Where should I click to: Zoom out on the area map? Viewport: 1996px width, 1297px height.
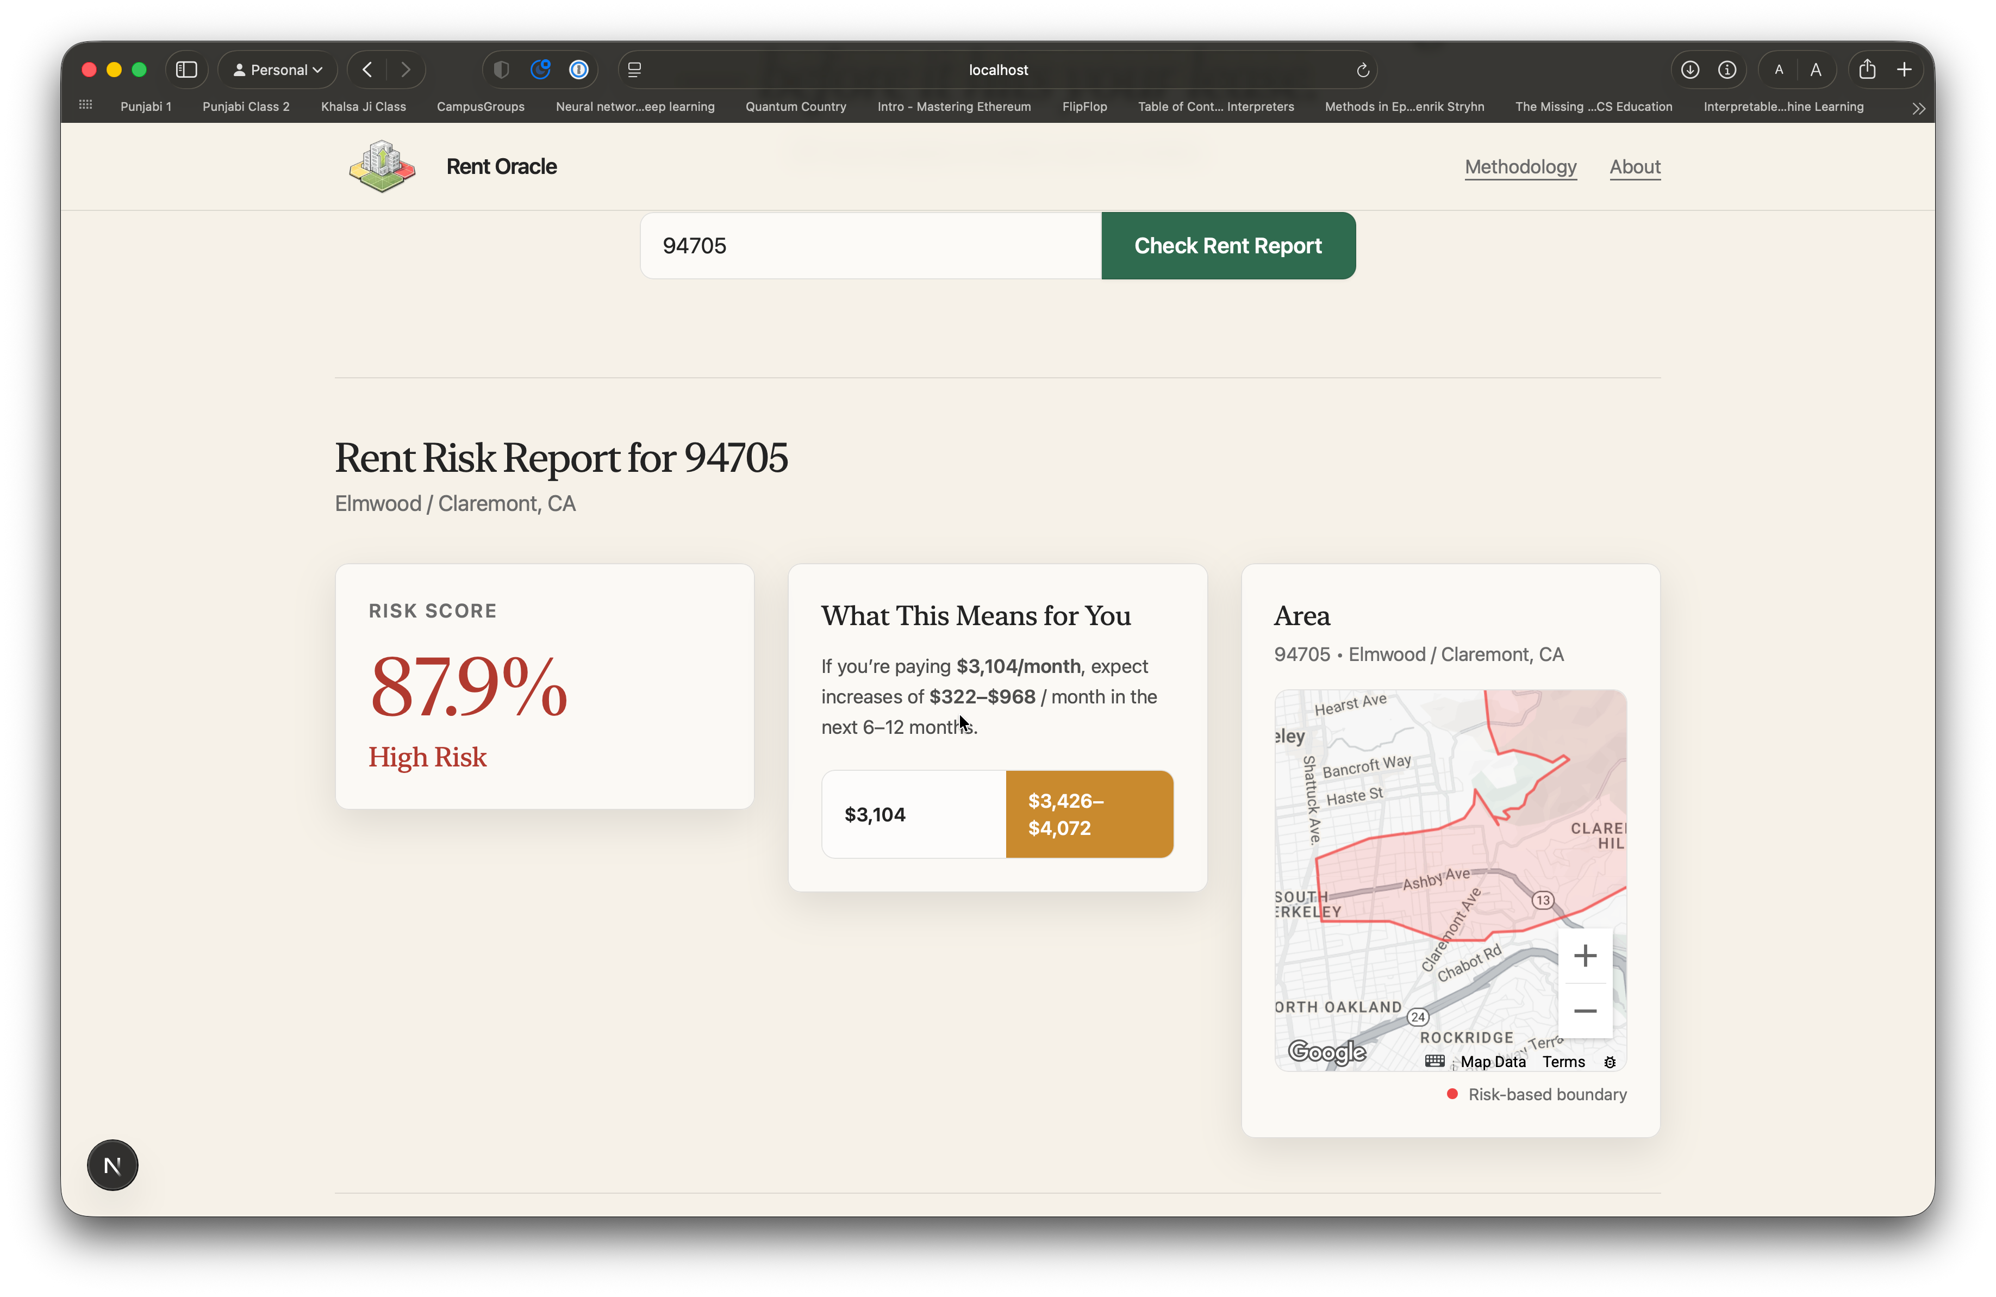1584,1011
